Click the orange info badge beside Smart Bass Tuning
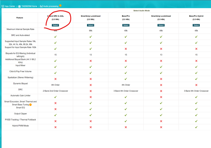 [x=30, y=105]
